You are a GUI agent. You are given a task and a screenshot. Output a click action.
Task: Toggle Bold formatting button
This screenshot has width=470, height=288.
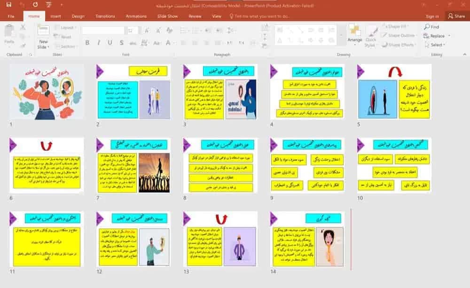click(87, 43)
